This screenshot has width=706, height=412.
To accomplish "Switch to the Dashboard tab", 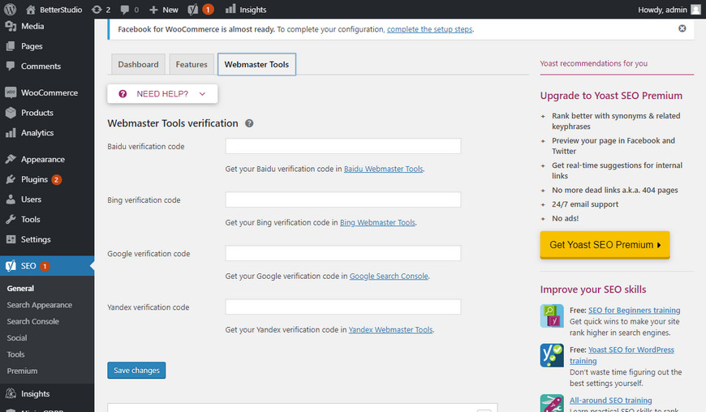I will pos(138,64).
